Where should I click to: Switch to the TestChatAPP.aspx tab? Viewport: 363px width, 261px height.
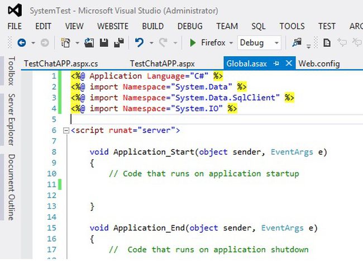[x=162, y=63]
